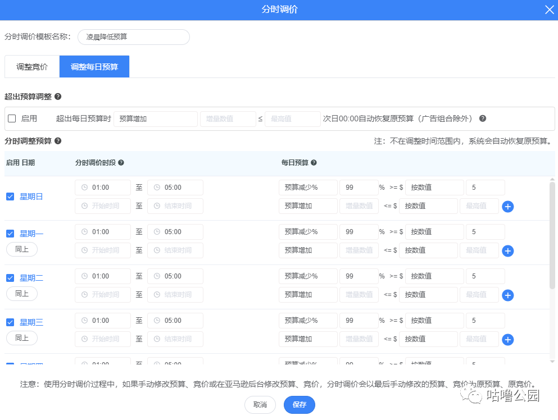Click 星期日 percentage value 99 field
Viewport: 558px width, 420px height.
(359, 188)
